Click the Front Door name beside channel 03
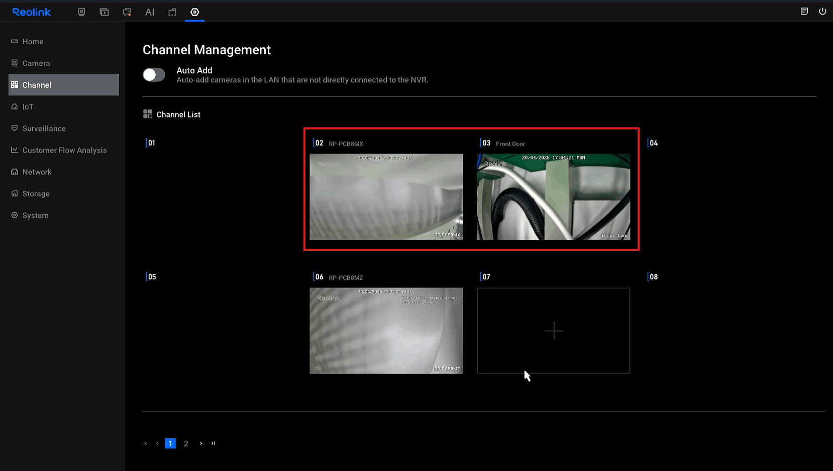Image resolution: width=833 pixels, height=471 pixels. 510,144
